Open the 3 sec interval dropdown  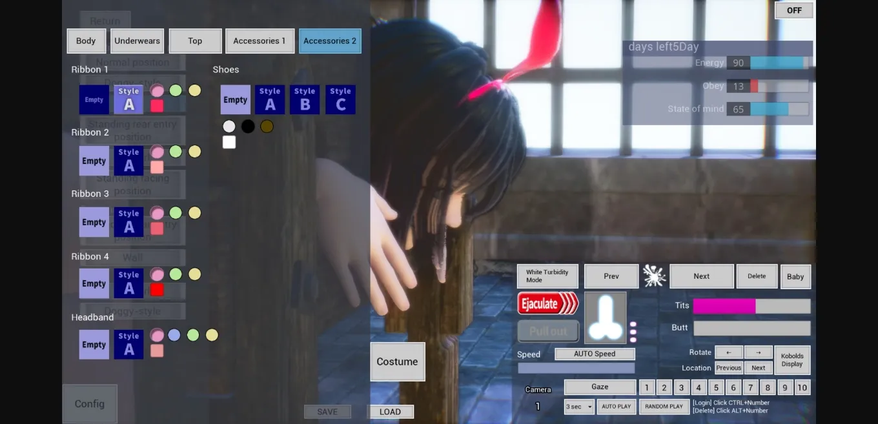578,407
